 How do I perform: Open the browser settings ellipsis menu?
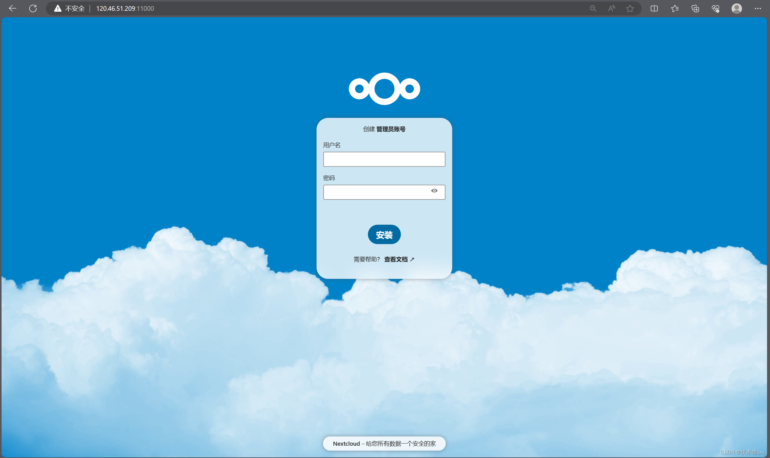click(x=758, y=8)
